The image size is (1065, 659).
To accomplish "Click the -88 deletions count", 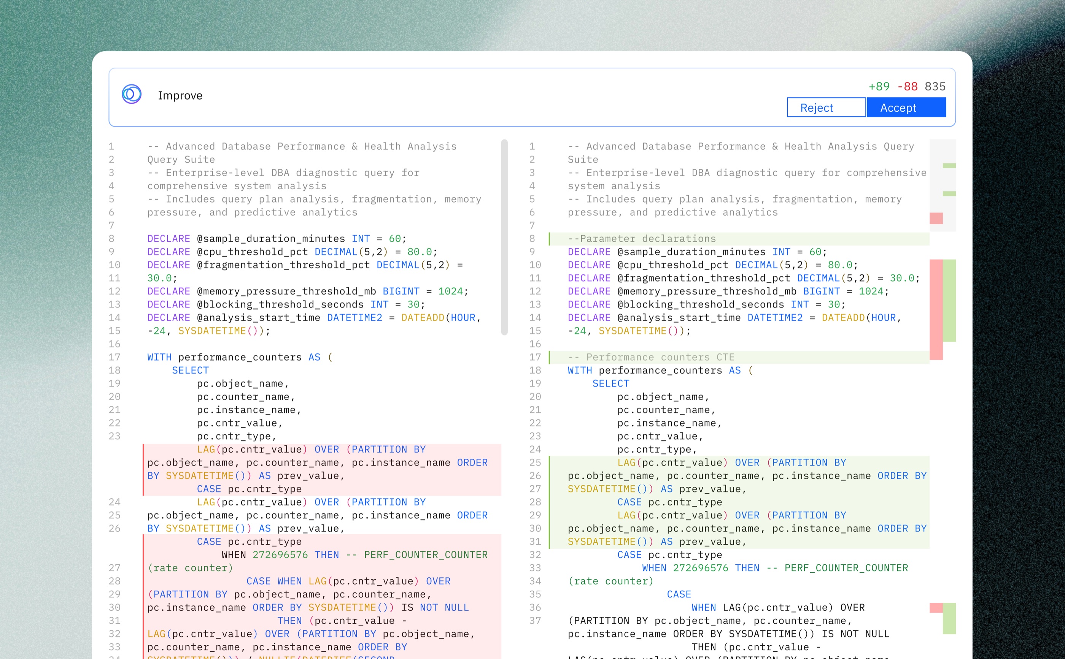I will tap(907, 86).
